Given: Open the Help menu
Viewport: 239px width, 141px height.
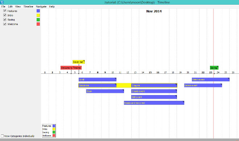Looking at the screenshot, I should pyautogui.click(x=51, y=7).
